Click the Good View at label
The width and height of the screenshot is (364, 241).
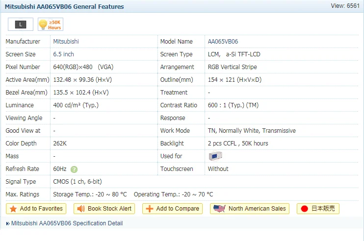[23, 131]
